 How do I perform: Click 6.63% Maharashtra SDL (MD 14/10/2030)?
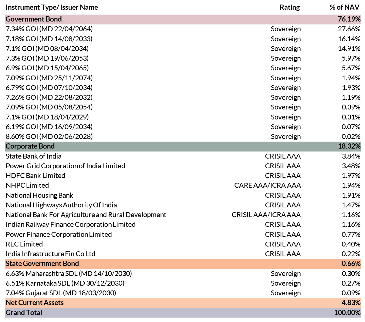pos(69,274)
